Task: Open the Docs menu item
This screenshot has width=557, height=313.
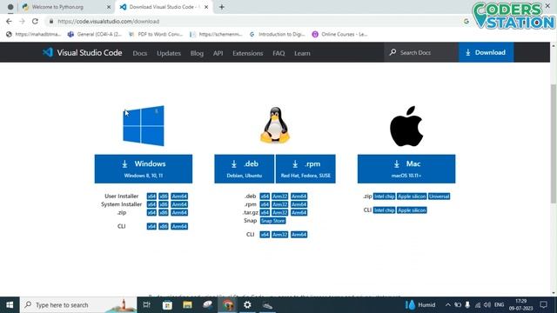Action: point(139,53)
